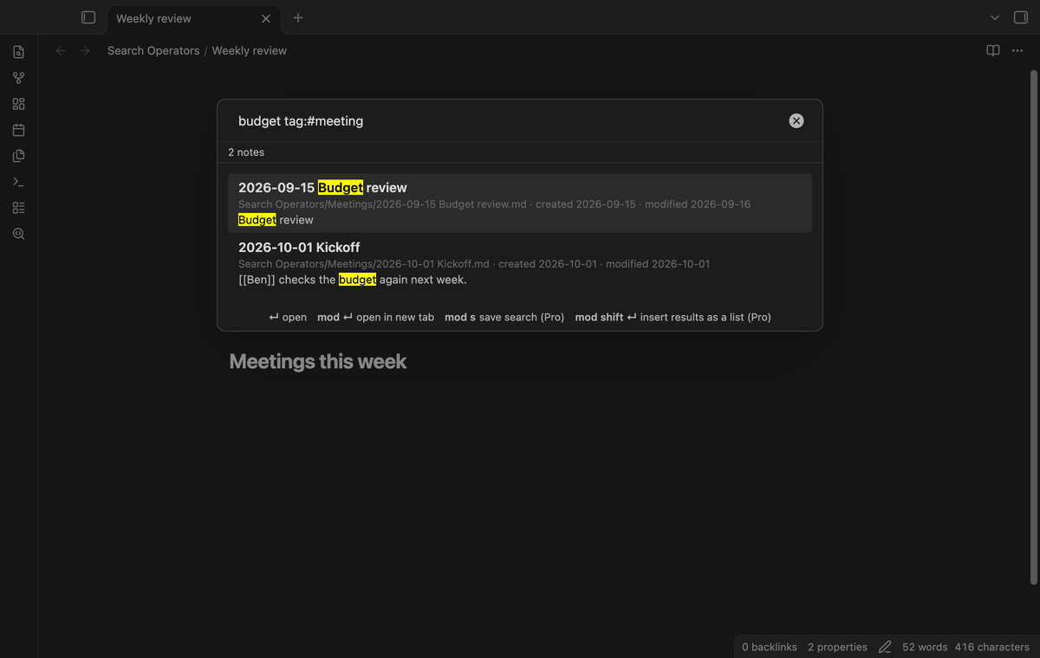
Task: Click the insert template ribbon icon
Action: pyautogui.click(x=18, y=156)
